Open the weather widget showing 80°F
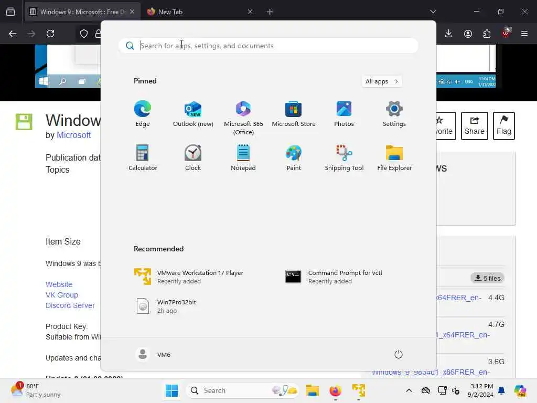Viewport: 537px width, 403px height. (x=36, y=390)
